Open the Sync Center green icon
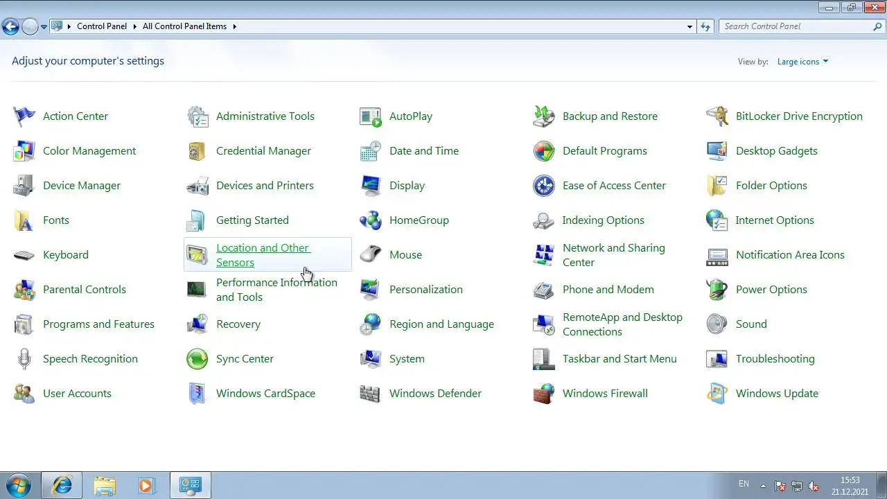This screenshot has height=499, width=887. coord(197,359)
